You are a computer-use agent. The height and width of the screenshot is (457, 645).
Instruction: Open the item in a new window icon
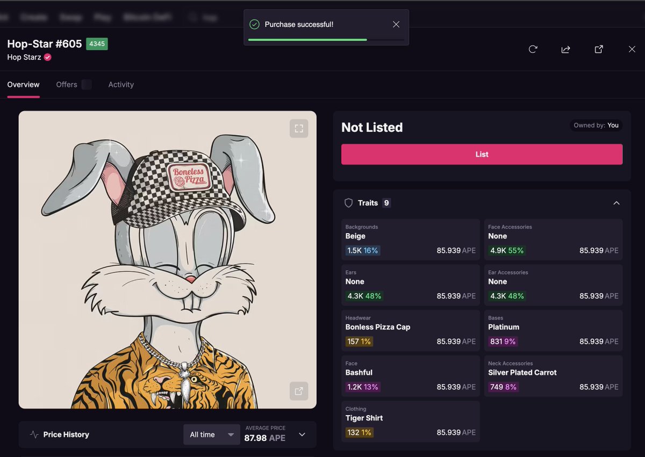(x=599, y=49)
